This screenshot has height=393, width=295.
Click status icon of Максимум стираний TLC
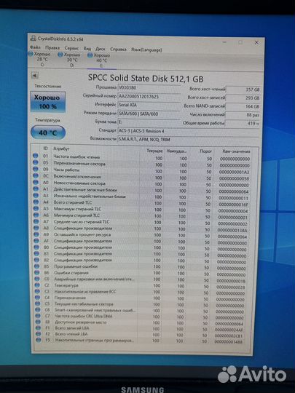click(x=36, y=208)
